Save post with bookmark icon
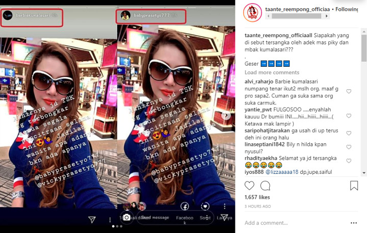The width and height of the screenshot is (367, 233). click(354, 186)
